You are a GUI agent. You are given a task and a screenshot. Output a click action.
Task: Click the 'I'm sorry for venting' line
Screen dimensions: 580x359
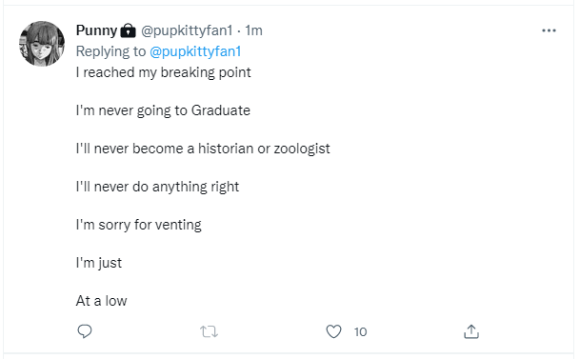(139, 225)
